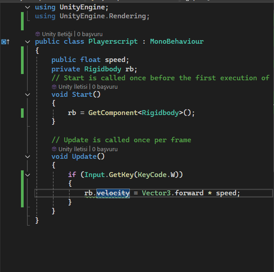This screenshot has width=274, height=272.
Task: Click the 'Playerscript' class name
Action: click(x=113, y=41)
